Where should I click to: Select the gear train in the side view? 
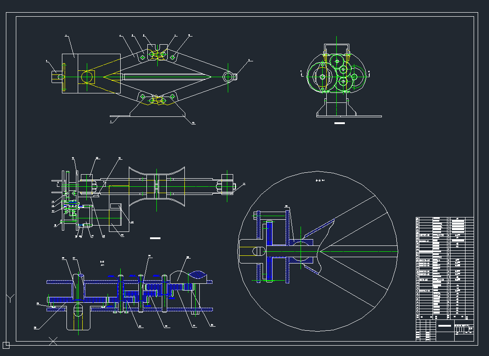click(x=337, y=74)
